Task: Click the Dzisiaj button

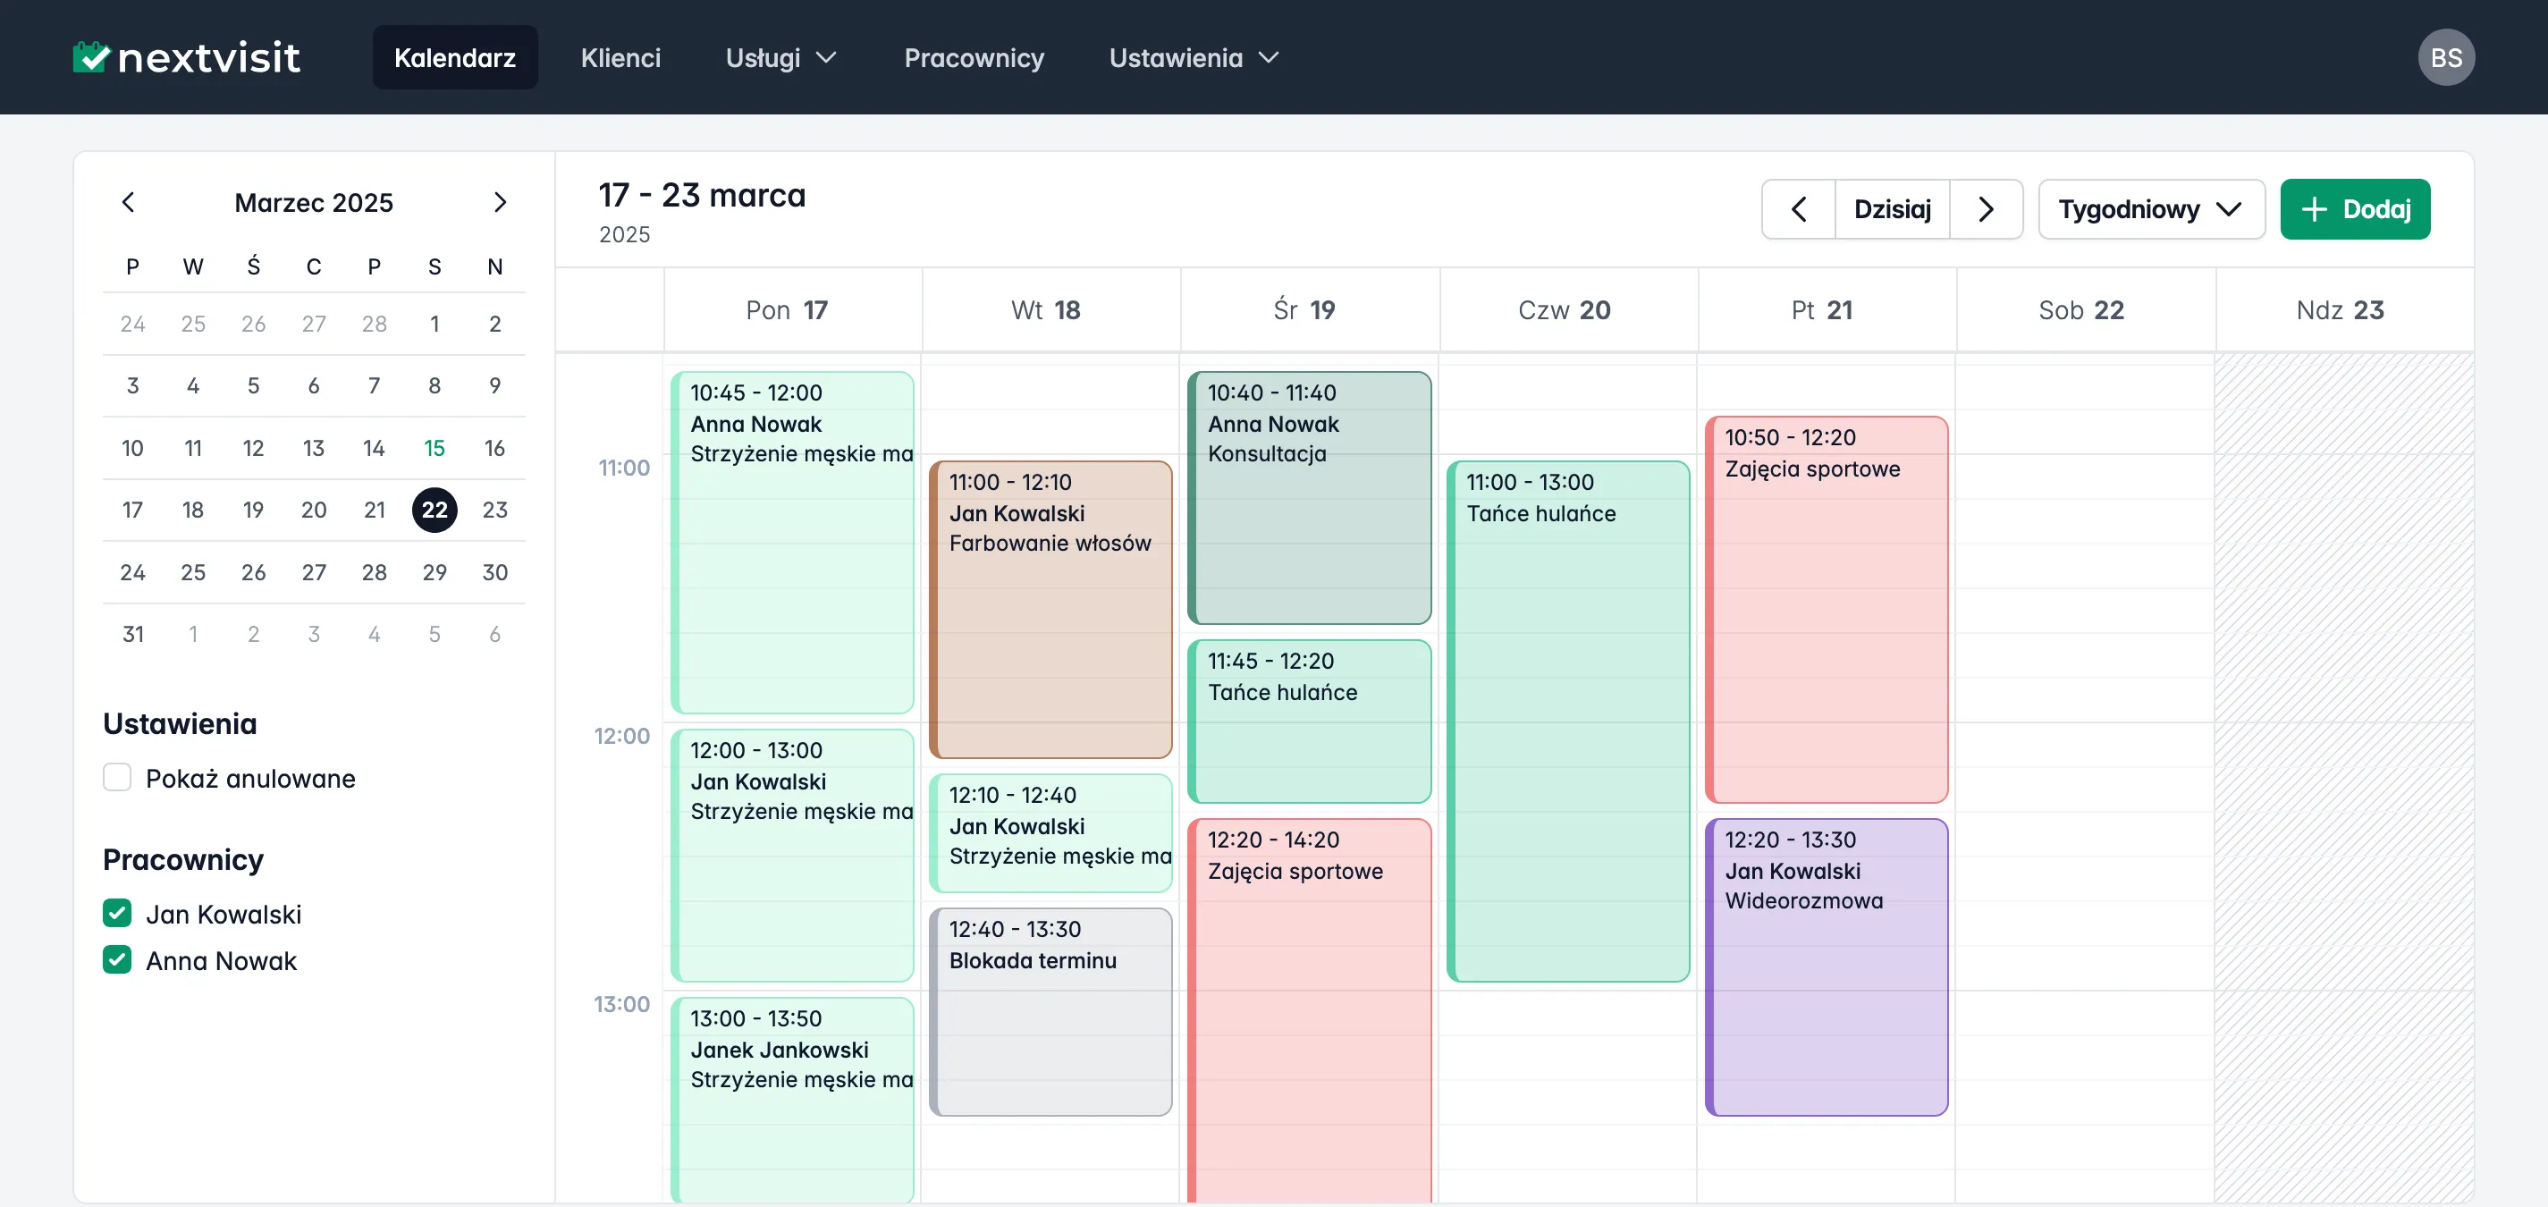Action: 1891,208
